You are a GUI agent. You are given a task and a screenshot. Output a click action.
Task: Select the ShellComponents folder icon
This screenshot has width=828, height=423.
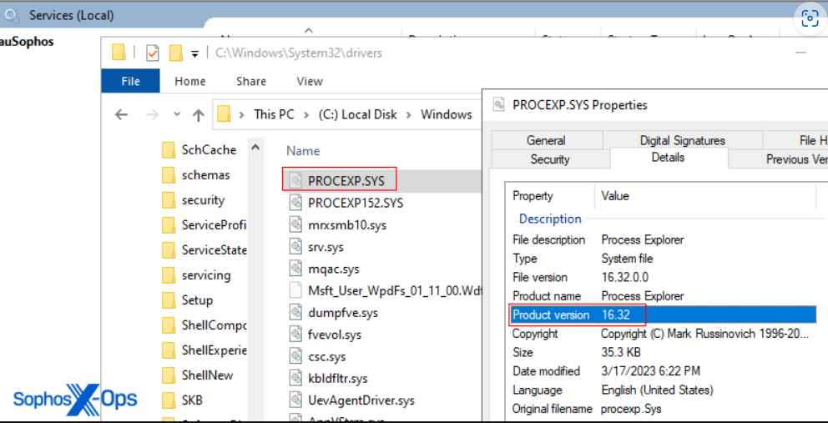pyautogui.click(x=169, y=325)
